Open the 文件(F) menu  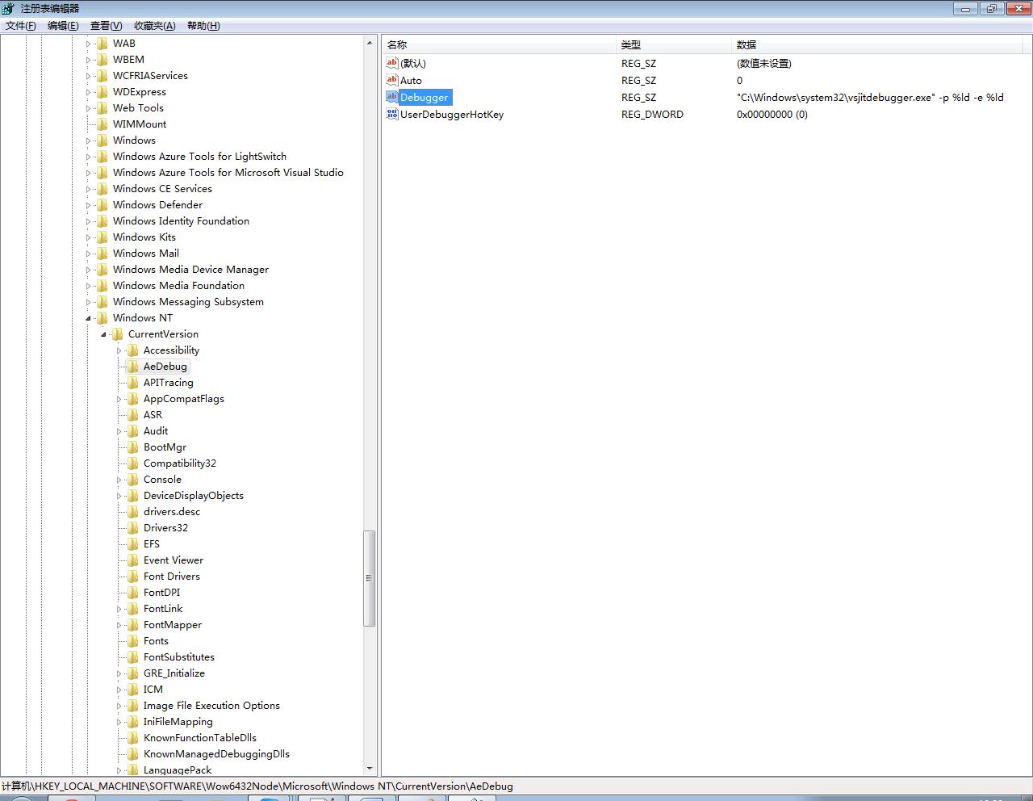pos(21,25)
